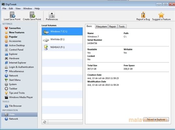Click the Free Space value 338,8 GB
175x130 pixels.
[x=128, y=69]
